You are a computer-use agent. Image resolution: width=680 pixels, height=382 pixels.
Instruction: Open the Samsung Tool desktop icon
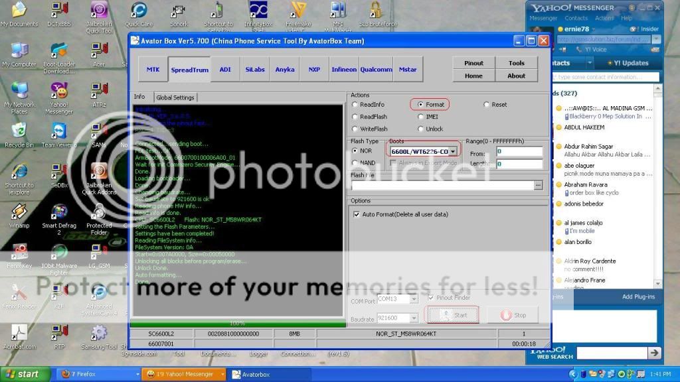[x=99, y=334]
